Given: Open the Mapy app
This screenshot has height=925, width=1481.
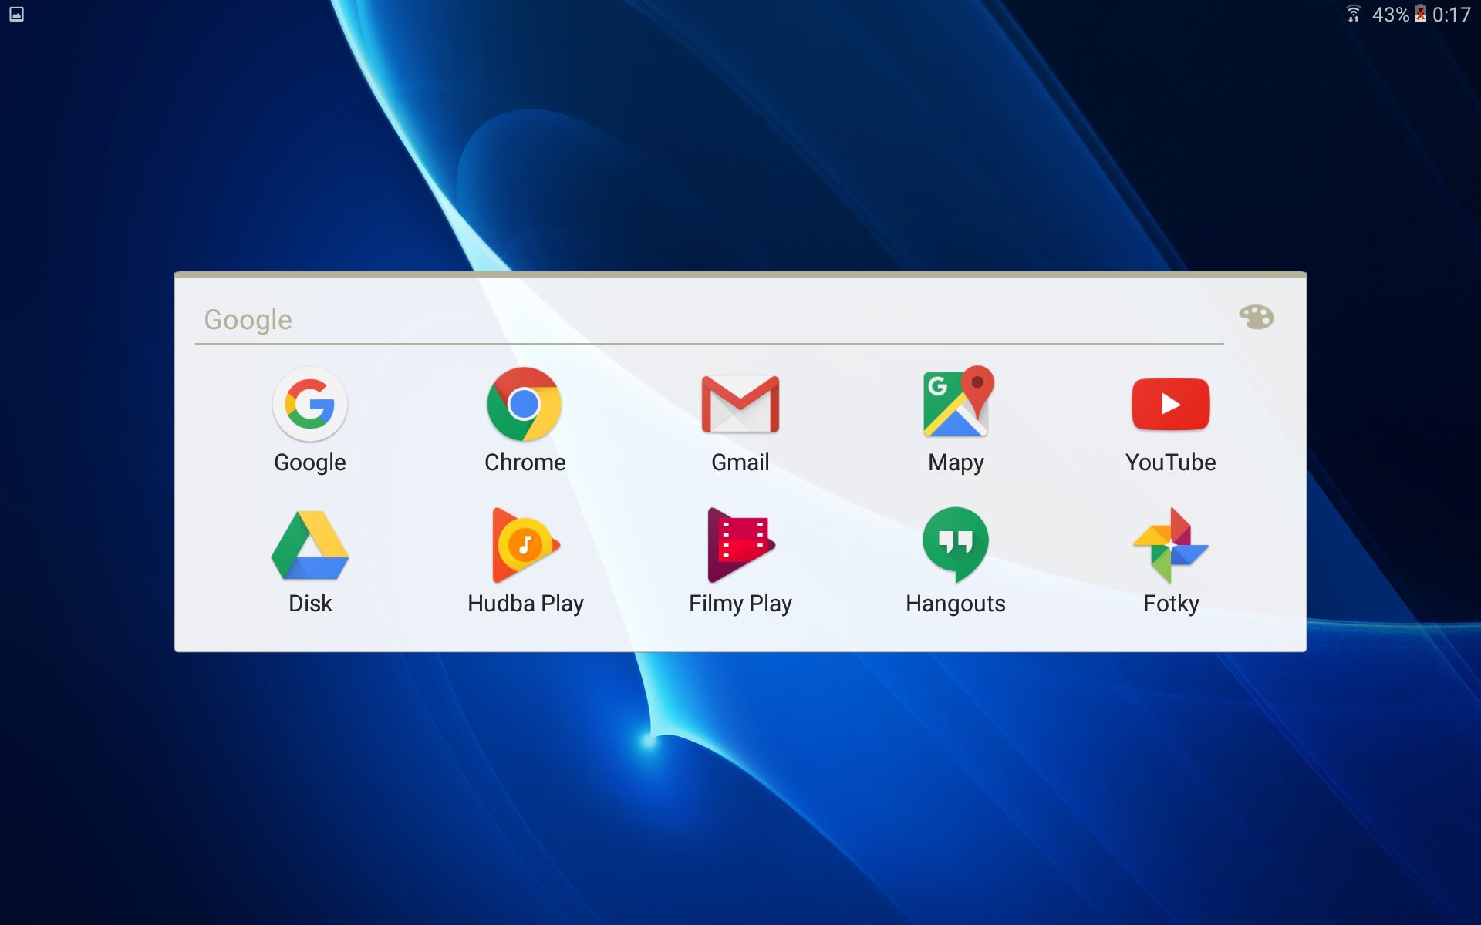Looking at the screenshot, I should click(x=955, y=405).
